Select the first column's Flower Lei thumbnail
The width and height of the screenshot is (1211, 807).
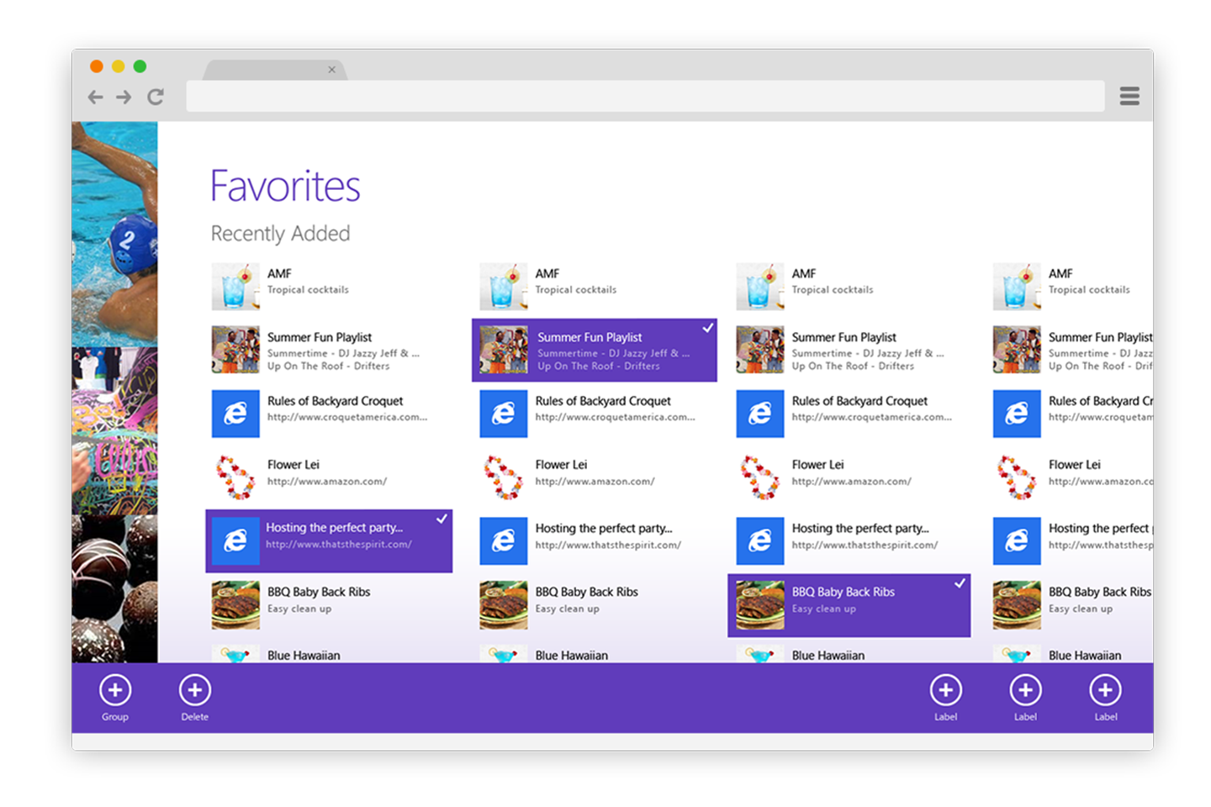point(235,477)
